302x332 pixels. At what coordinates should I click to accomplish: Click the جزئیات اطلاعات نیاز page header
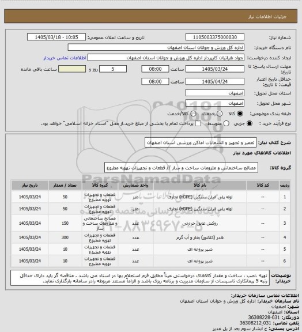(x=267, y=17)
